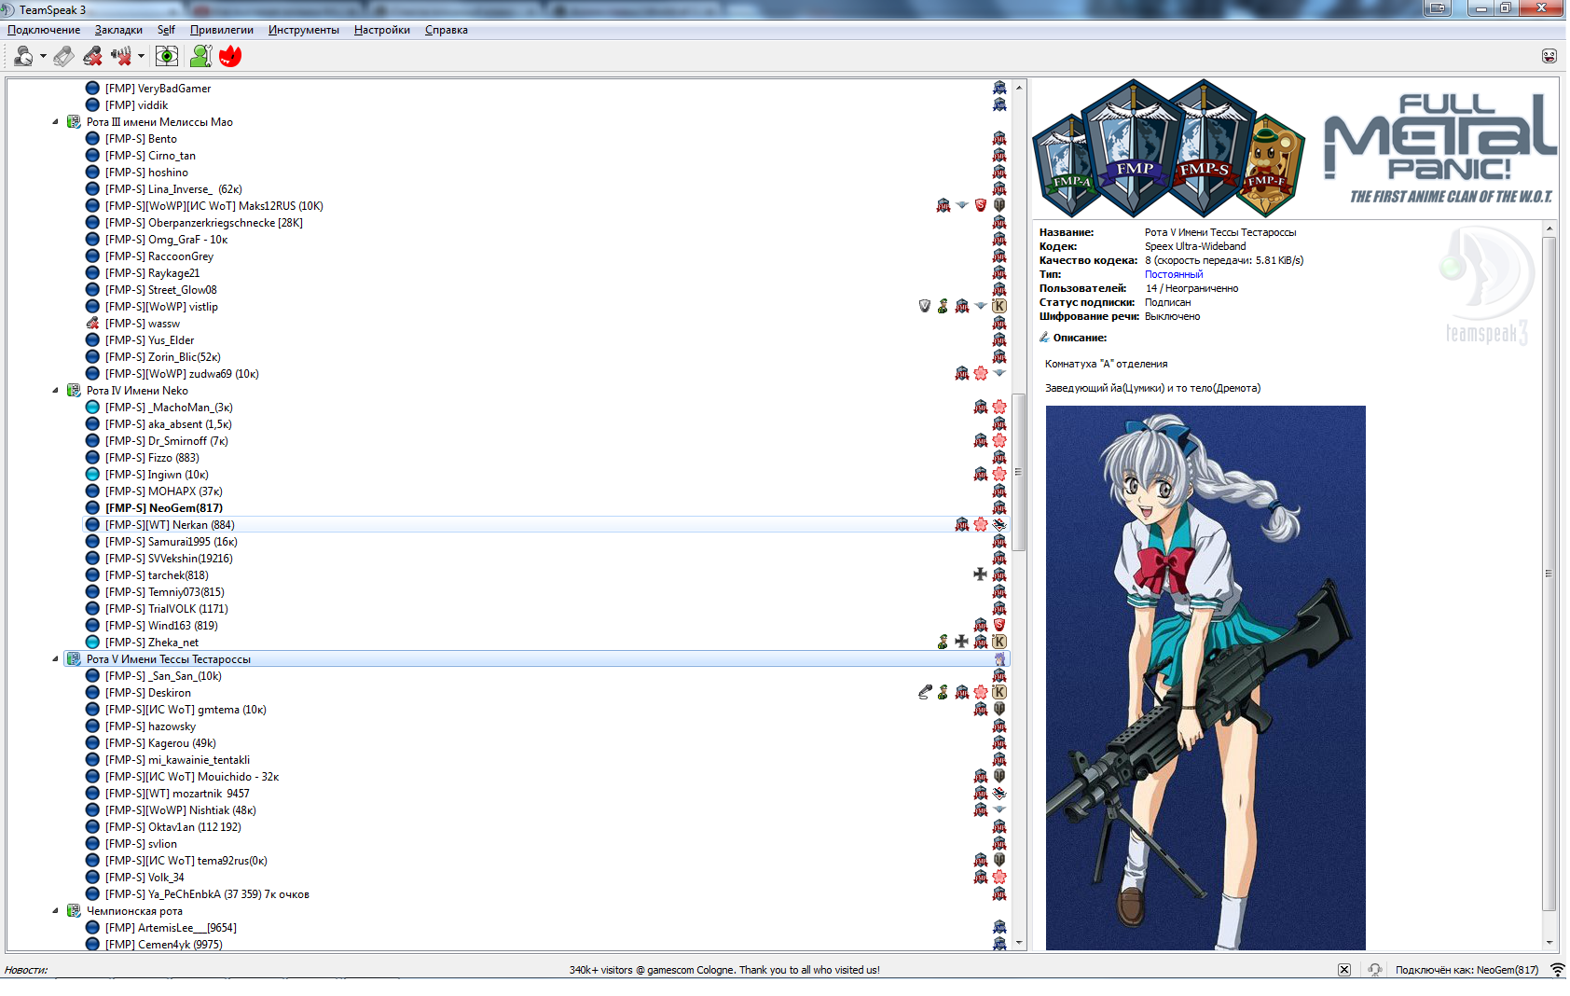The image size is (1570, 996).
Task: Click the shield badge on Mouichido row
Action: coord(999,776)
